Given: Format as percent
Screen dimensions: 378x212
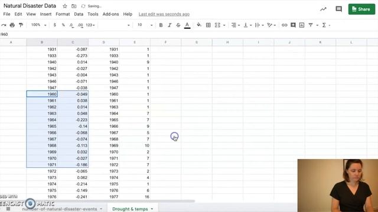Looking at the screenshot, I should coord(63,25).
